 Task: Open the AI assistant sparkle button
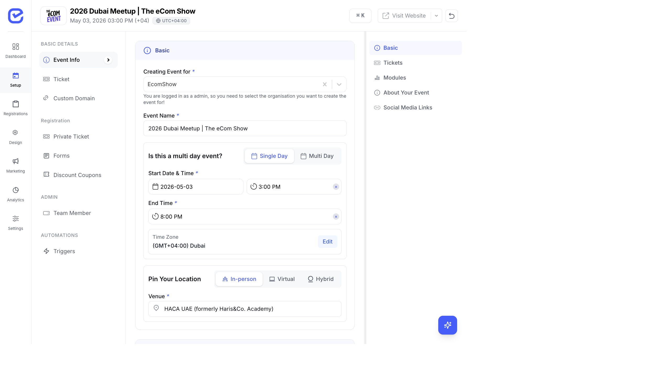447,325
